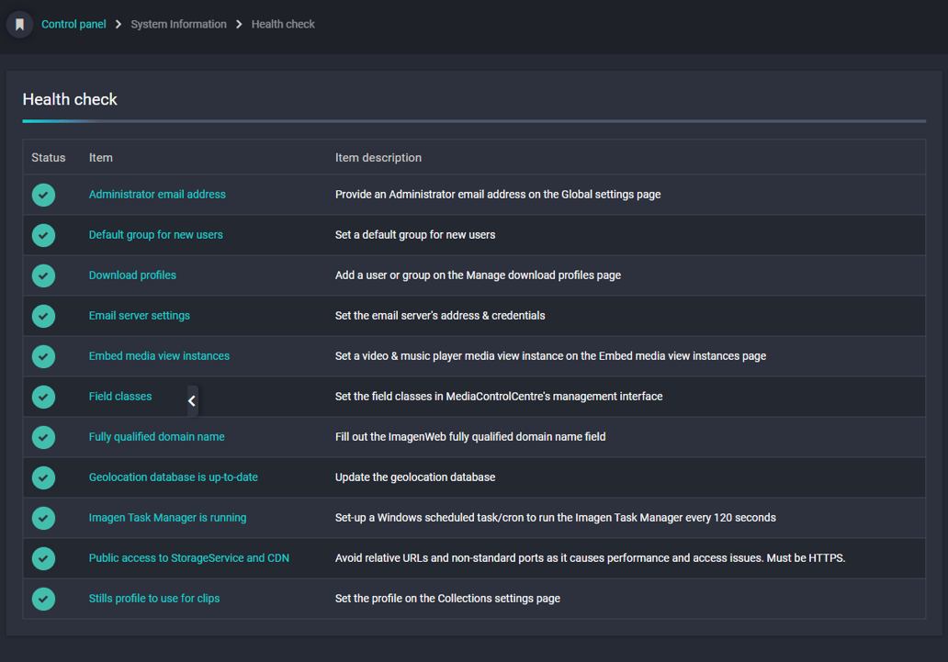Select Health check breadcrumb item
948x662 pixels.
pos(283,24)
